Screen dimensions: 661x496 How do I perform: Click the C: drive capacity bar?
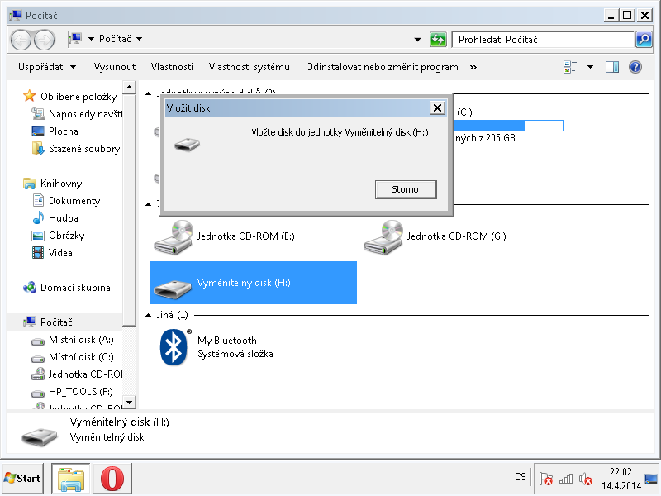(508, 126)
